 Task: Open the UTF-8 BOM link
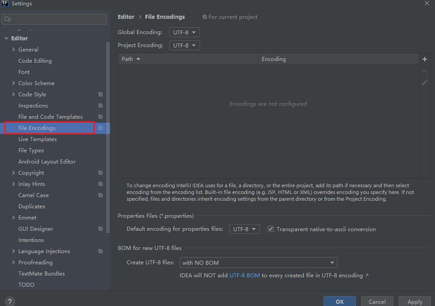pos(245,275)
